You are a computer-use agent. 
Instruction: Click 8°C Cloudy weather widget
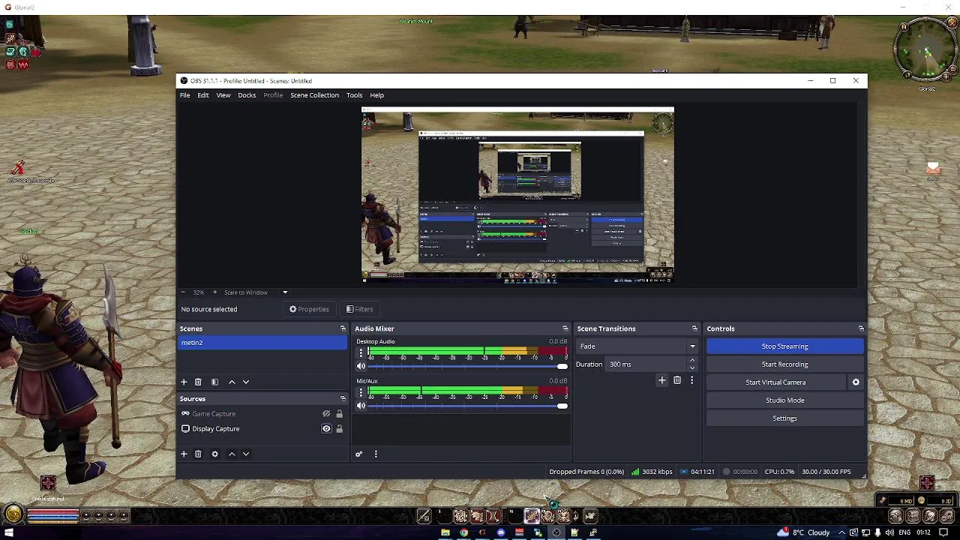click(804, 532)
